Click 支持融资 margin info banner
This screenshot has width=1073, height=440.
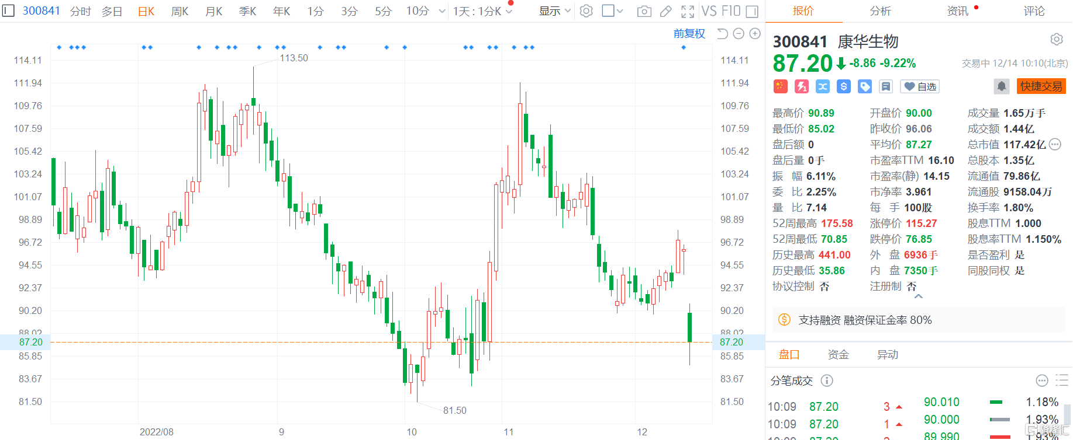point(919,320)
